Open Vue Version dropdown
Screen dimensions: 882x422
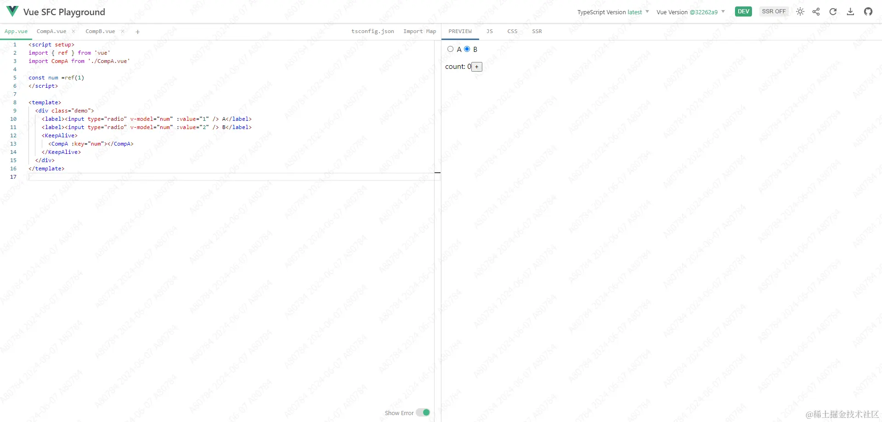point(690,12)
